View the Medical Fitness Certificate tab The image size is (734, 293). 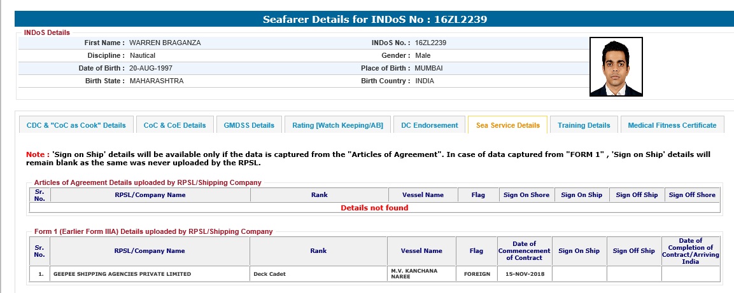(672, 125)
